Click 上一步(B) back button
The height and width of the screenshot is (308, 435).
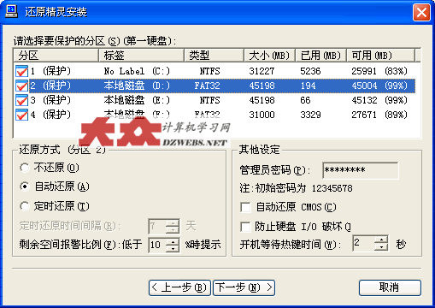coord(179,287)
